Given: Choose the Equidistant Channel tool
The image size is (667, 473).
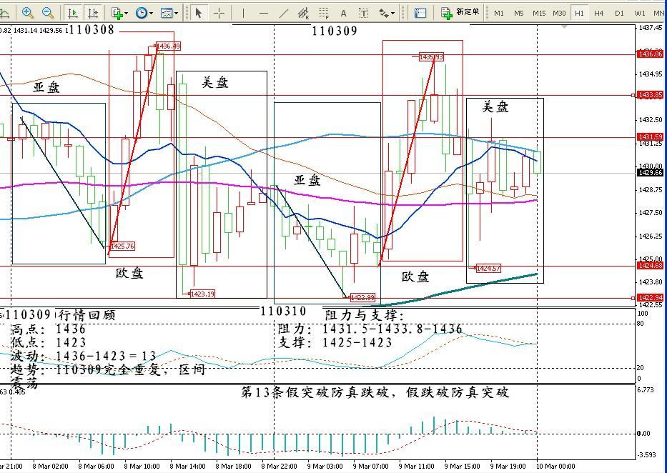Looking at the screenshot, I should pyautogui.click(x=304, y=13).
